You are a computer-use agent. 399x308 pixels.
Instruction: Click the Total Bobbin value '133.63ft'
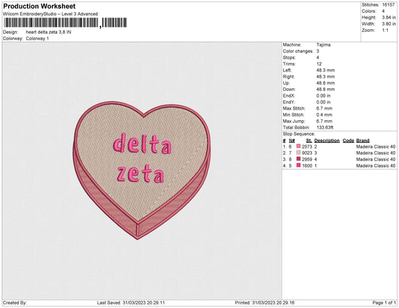coord(325,127)
